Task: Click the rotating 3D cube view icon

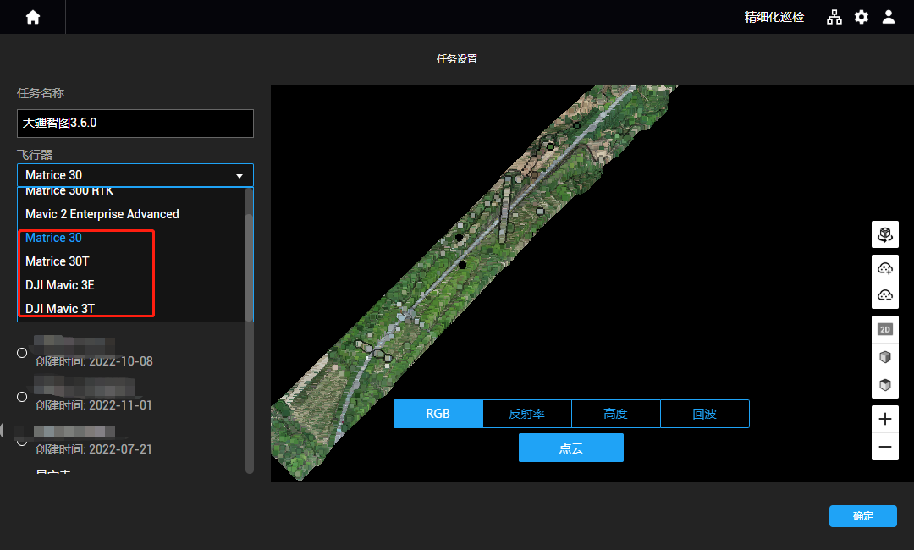Action: tap(885, 234)
